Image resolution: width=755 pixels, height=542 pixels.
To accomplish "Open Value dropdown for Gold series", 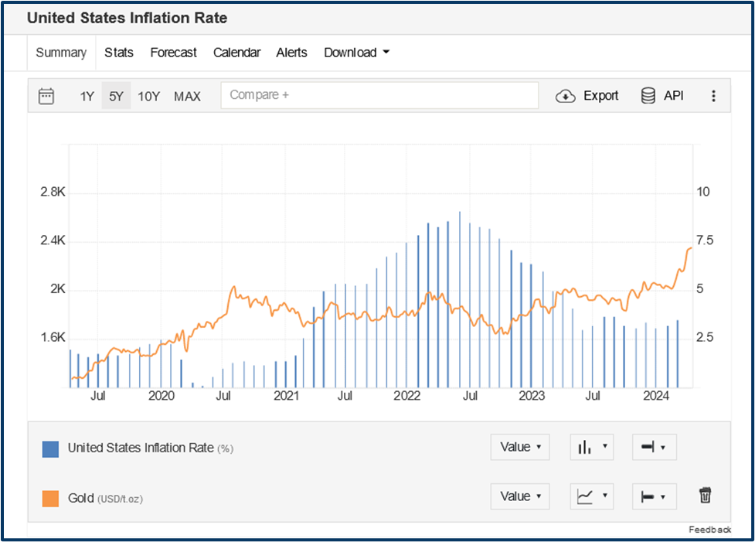I will coord(519,496).
